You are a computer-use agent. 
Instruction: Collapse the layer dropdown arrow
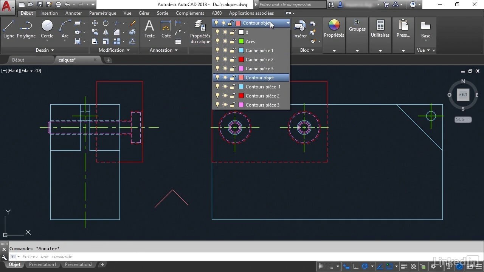pos(288,23)
